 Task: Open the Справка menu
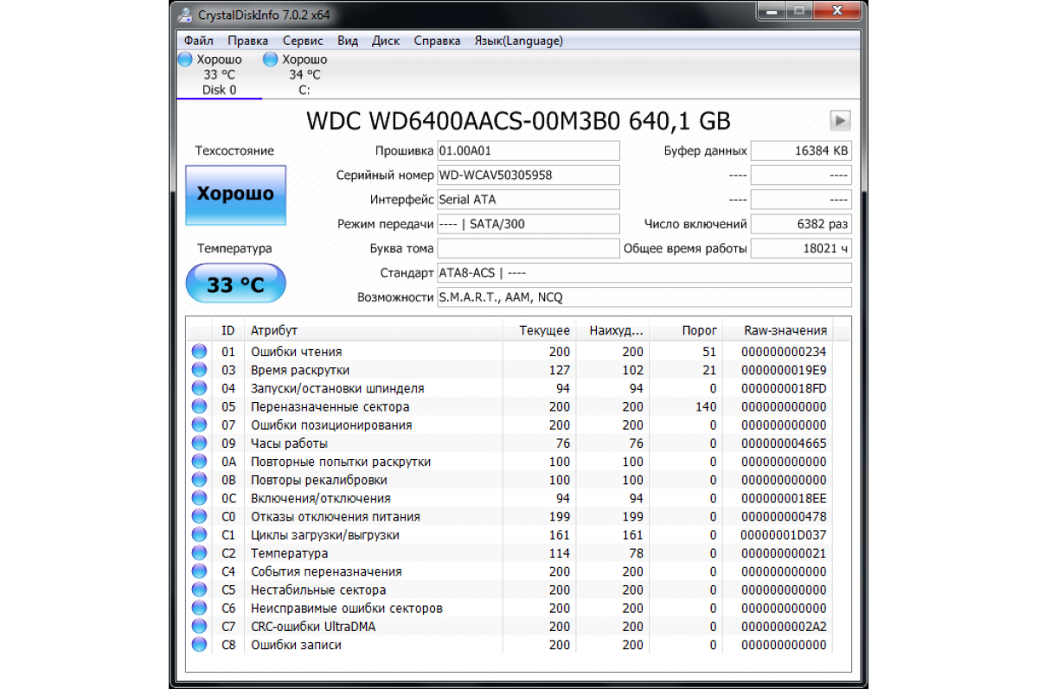pos(438,41)
